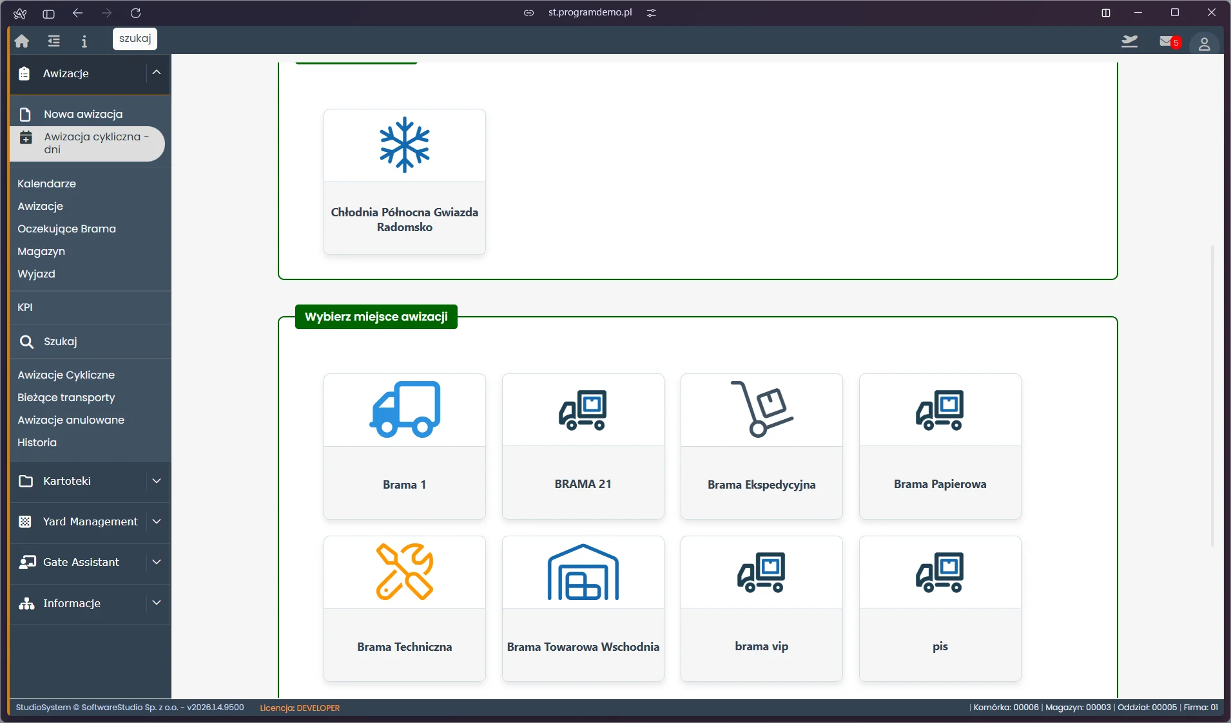This screenshot has height=723, width=1231.
Task: Click address bar st.programdemo.pl
Action: [x=590, y=12]
